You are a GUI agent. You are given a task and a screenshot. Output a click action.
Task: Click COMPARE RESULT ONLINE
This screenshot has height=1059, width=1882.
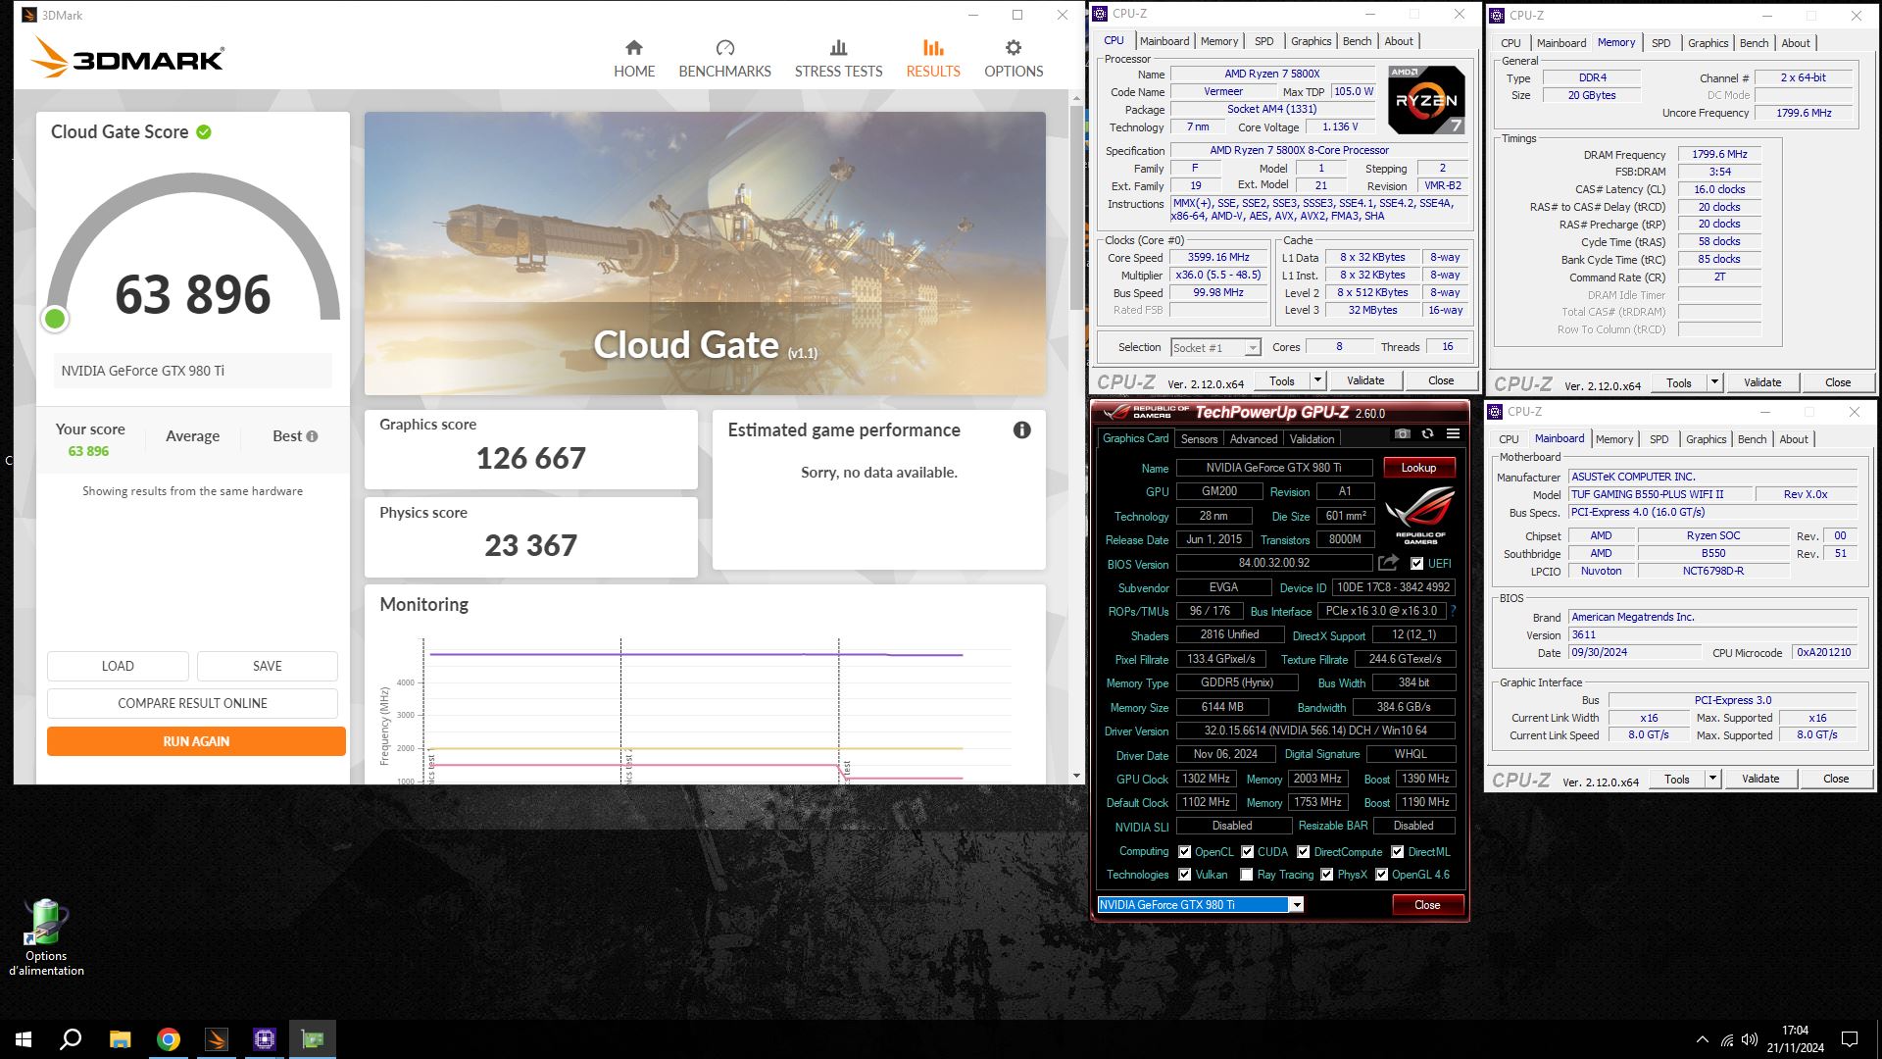pyautogui.click(x=192, y=703)
